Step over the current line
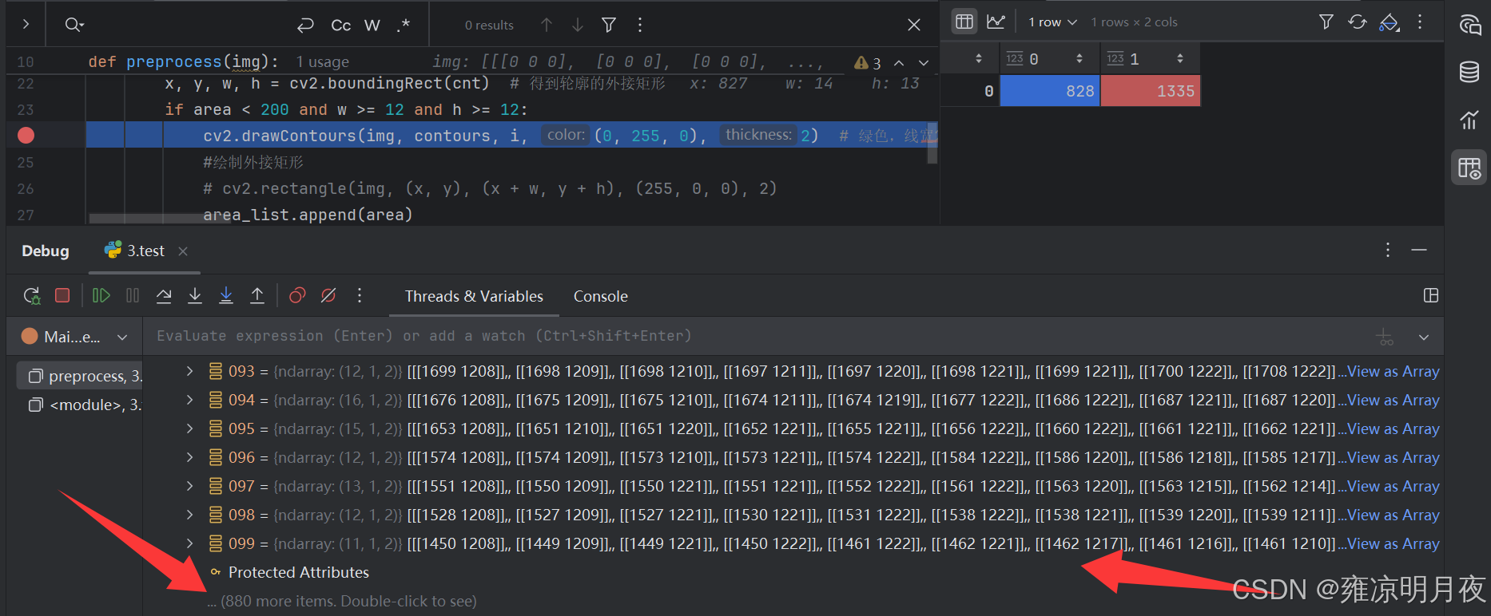The height and width of the screenshot is (616, 1491). coord(164,295)
